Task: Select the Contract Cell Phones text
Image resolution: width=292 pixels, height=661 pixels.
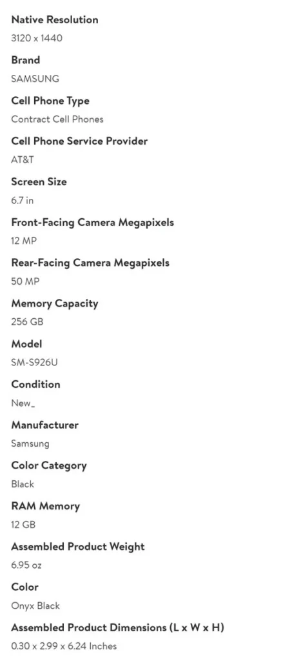Action: 57,119
